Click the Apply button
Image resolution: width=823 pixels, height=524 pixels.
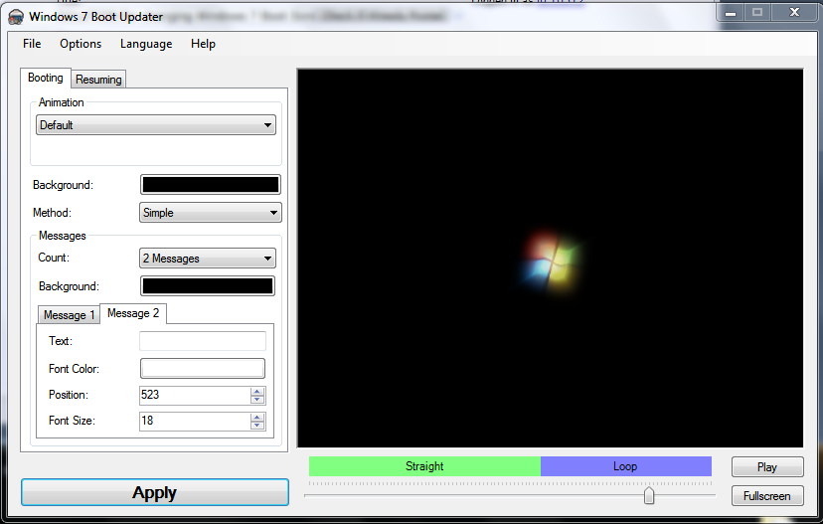pyautogui.click(x=155, y=492)
